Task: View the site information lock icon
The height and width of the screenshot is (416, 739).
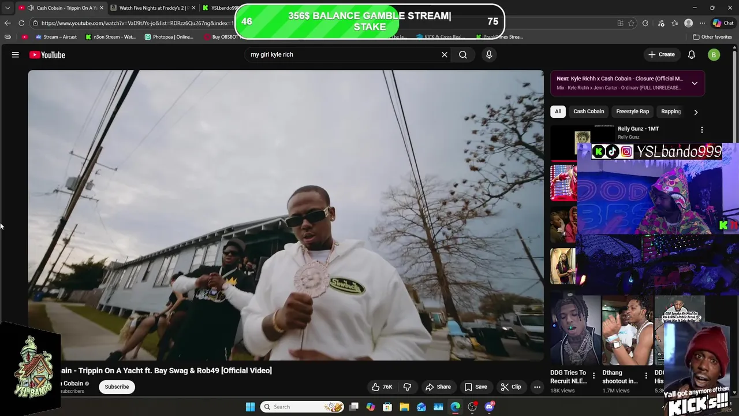Action: click(35, 23)
